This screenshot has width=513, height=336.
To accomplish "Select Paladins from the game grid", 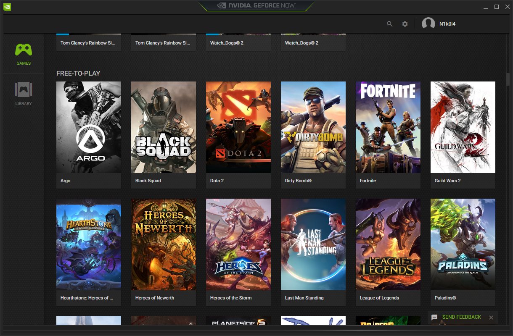I will [463, 244].
